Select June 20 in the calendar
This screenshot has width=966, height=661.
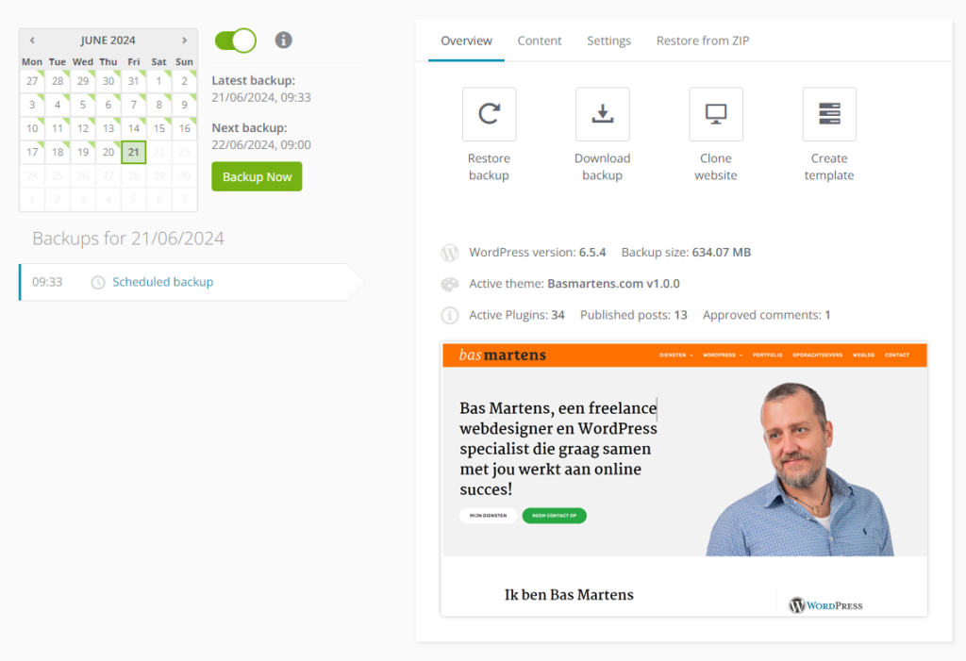pos(108,152)
